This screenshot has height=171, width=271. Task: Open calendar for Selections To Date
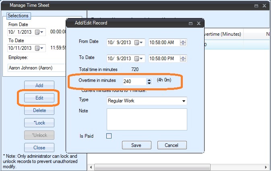point(39,48)
